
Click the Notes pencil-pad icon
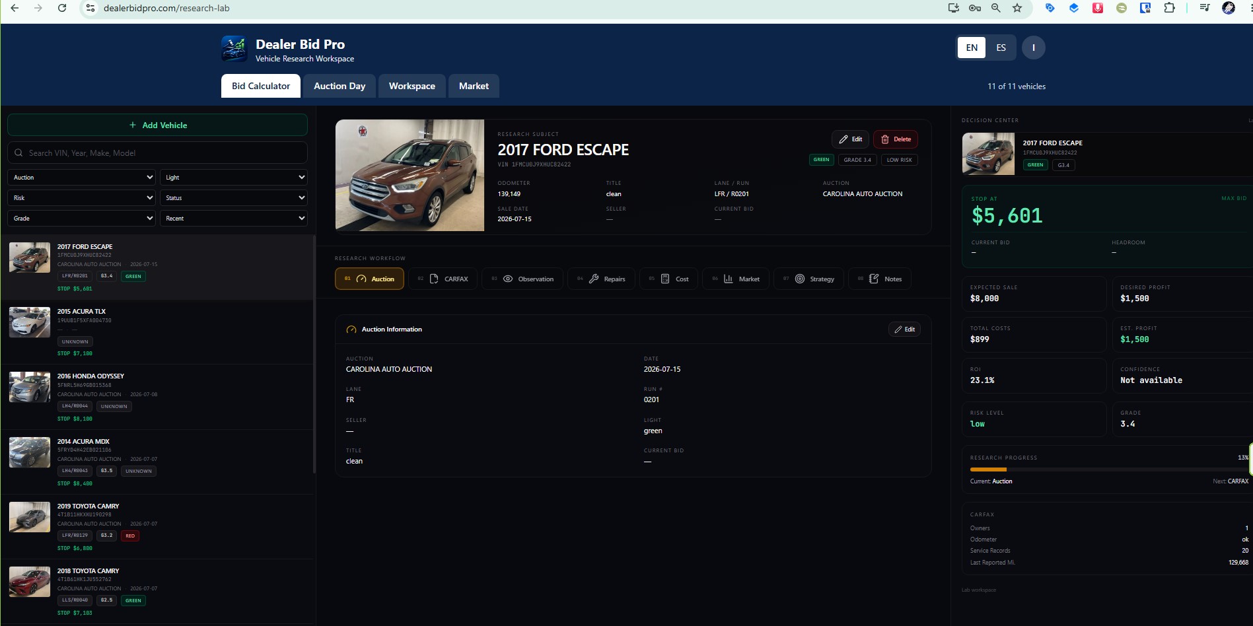874,279
